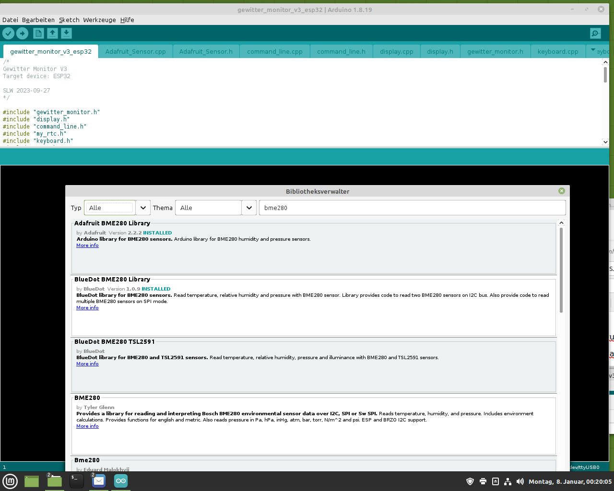The width and height of the screenshot is (614, 491).
Task: Open the terminal from the taskbar
Action: [x=77, y=481]
